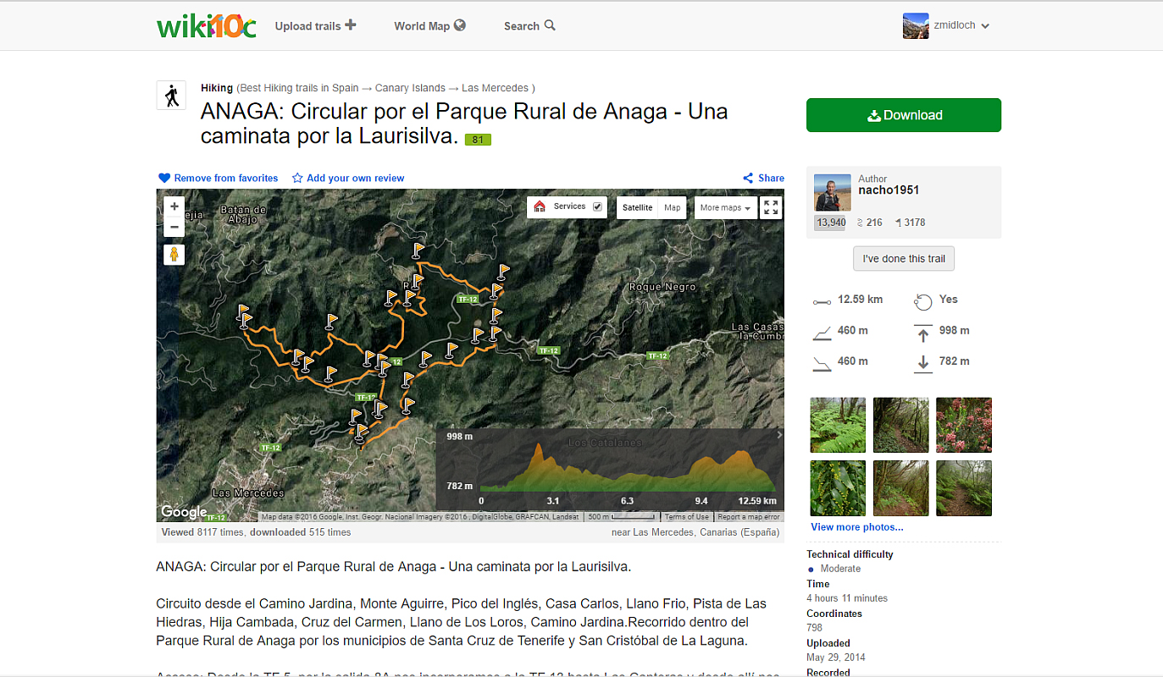This screenshot has width=1163, height=677.
Task: Click the green Download button
Action: pos(903,115)
